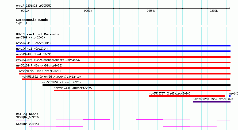
Task: Click the 9255k ruler label
Action: 214,11
